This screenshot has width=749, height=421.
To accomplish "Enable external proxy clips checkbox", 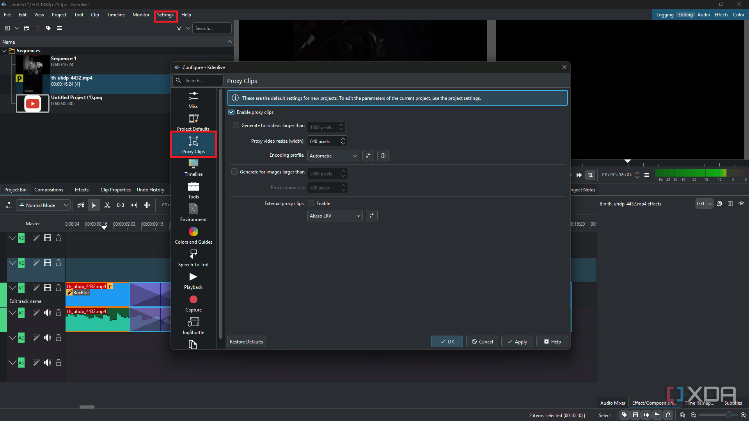I will [311, 203].
